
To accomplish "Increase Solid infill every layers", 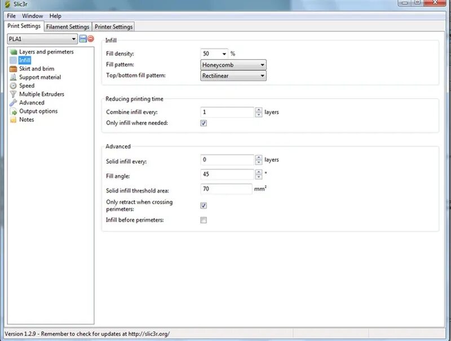I will click(x=259, y=158).
